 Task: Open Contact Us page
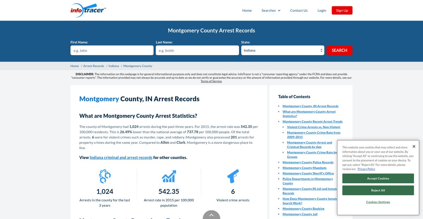pyautogui.click(x=299, y=11)
